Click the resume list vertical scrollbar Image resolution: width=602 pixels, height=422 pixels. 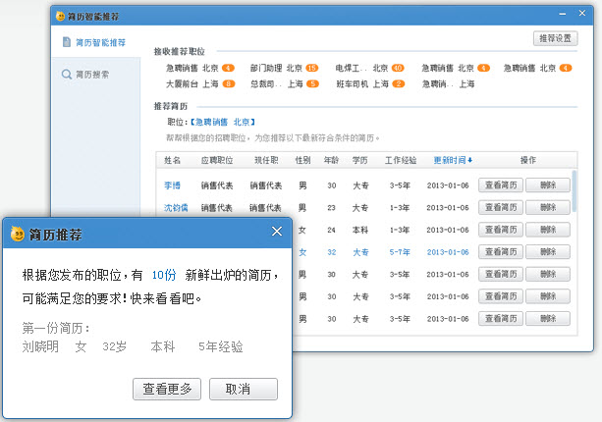(x=575, y=191)
